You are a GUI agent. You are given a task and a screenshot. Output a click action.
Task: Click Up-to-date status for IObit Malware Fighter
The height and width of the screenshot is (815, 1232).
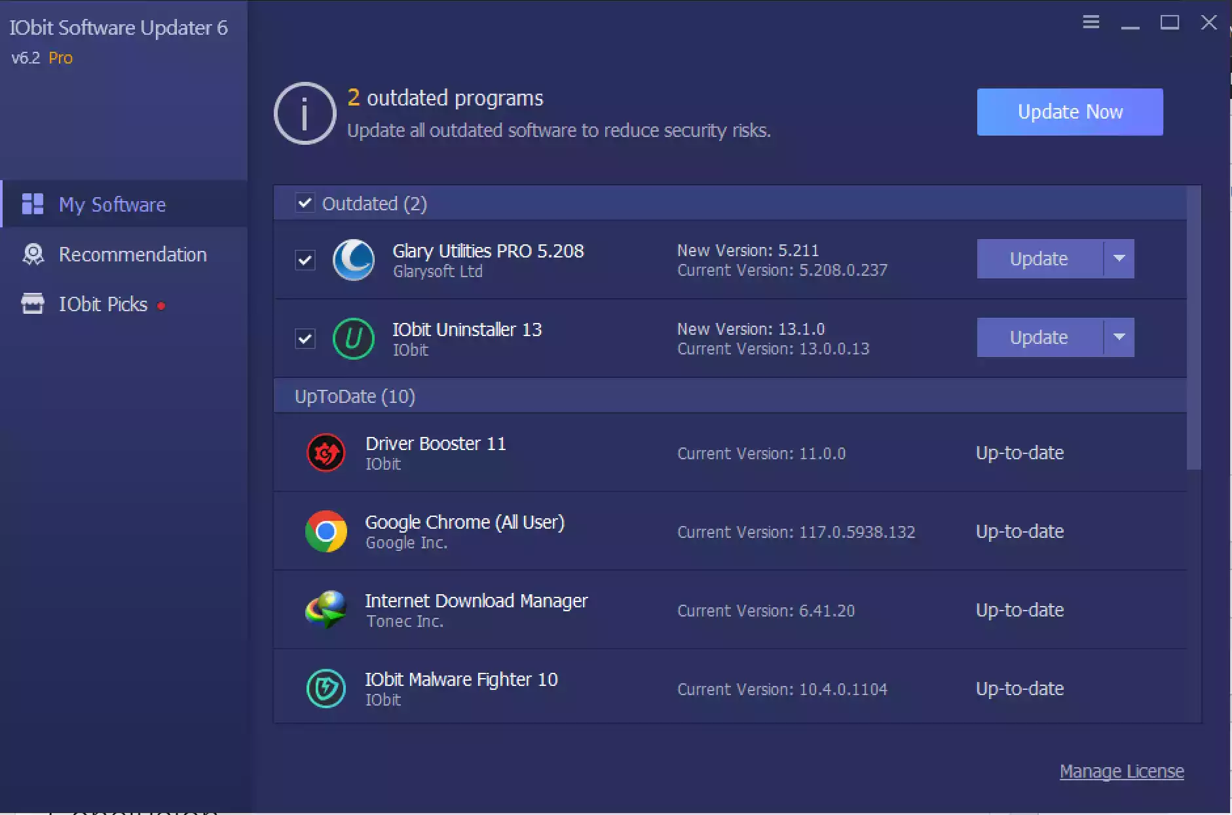[1020, 689]
